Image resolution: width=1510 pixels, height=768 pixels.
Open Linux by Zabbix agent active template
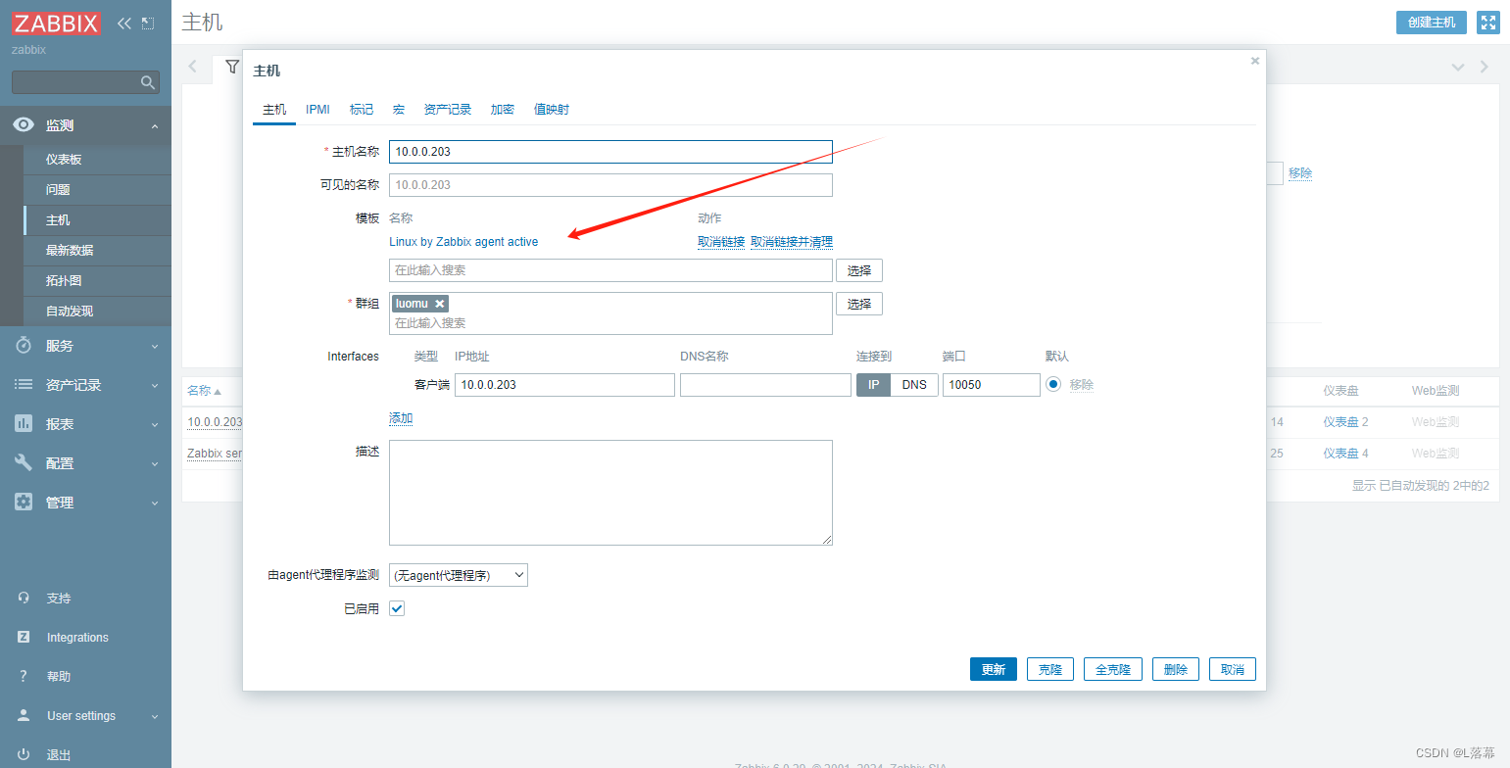coord(463,242)
